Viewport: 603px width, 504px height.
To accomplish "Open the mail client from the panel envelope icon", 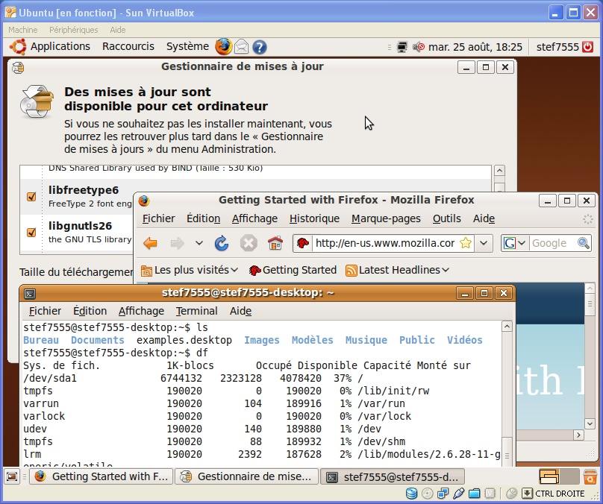I will click(242, 47).
